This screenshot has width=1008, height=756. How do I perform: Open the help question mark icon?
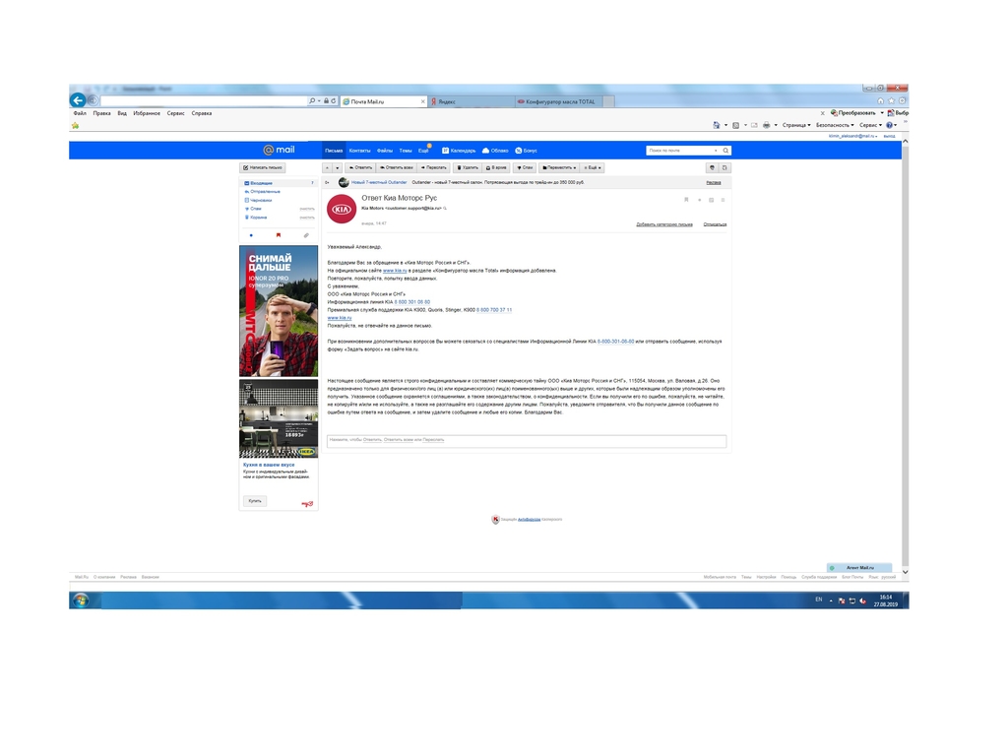coord(890,125)
